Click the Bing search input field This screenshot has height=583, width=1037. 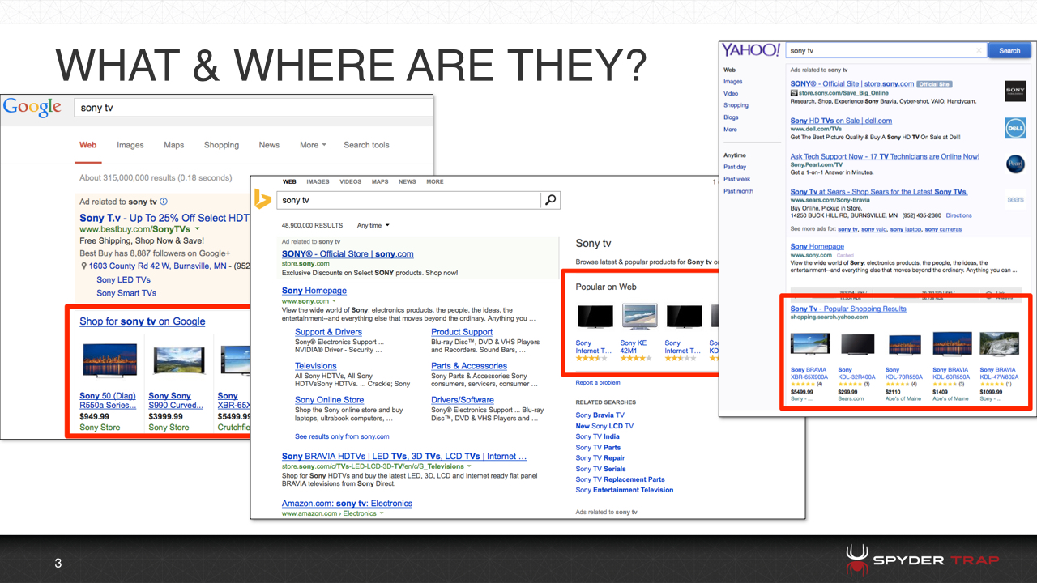coord(410,200)
